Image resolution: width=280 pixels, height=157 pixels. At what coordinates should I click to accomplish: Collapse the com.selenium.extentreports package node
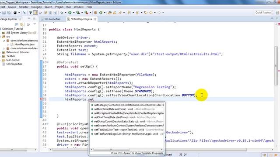click(x=4, y=41)
